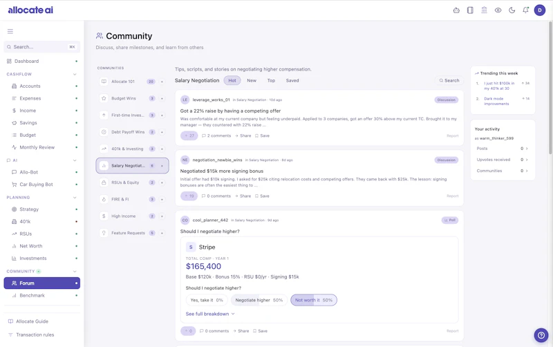Switch to Top tab

(x=271, y=80)
